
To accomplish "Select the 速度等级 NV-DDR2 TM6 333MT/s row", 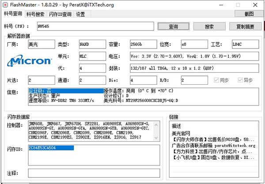I will 61,101.
